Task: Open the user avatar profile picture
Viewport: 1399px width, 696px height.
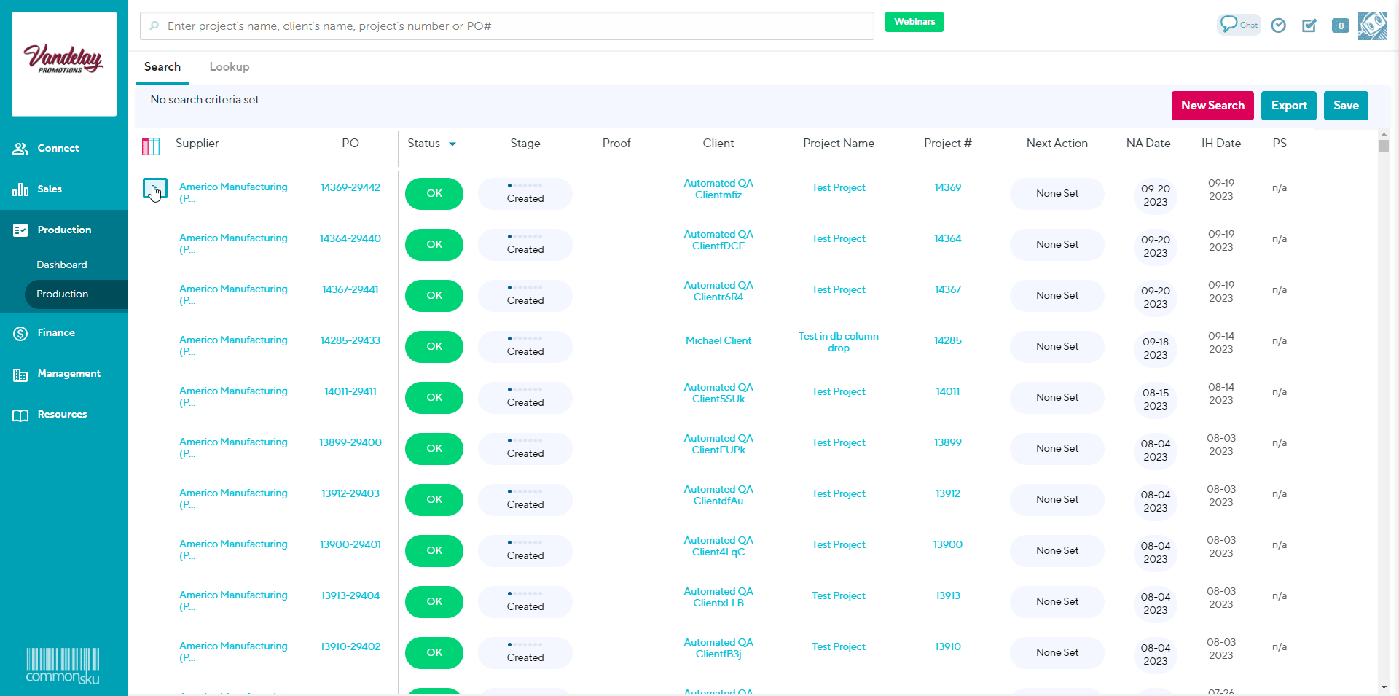Action: pyautogui.click(x=1372, y=26)
